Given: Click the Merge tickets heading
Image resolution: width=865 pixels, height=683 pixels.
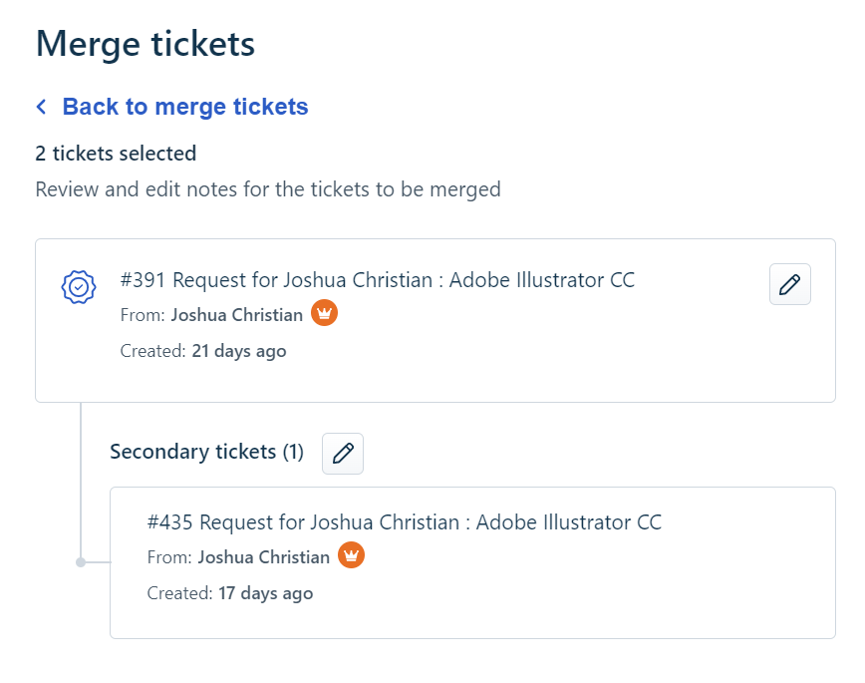Looking at the screenshot, I should pyautogui.click(x=145, y=44).
